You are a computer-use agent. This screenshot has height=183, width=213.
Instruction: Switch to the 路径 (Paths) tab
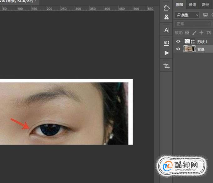pos(205,5)
